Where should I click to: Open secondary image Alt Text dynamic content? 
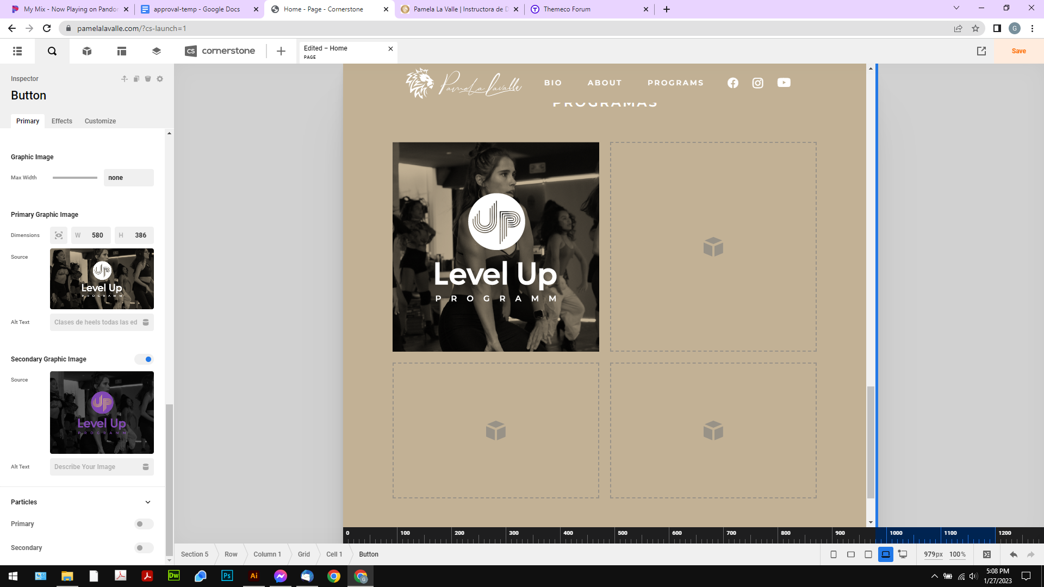[x=146, y=467]
